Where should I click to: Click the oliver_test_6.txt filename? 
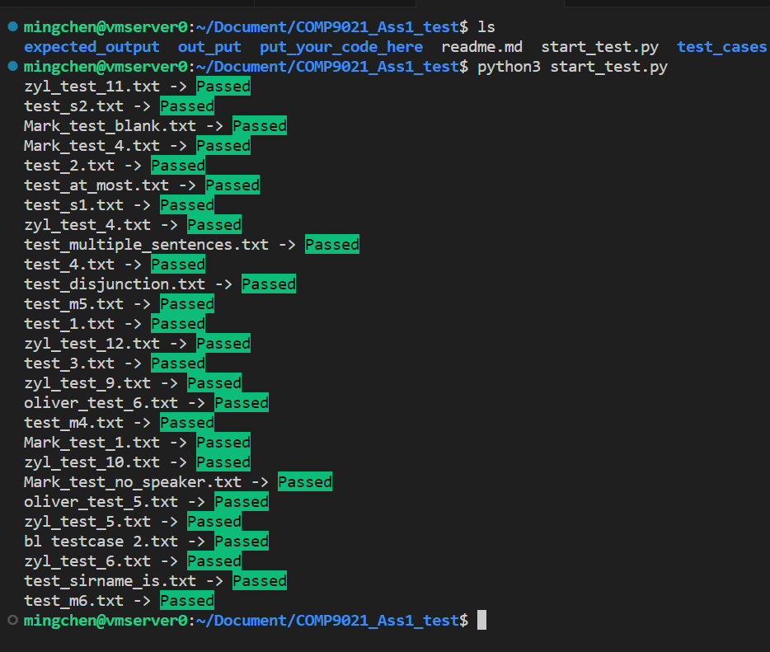point(99,402)
